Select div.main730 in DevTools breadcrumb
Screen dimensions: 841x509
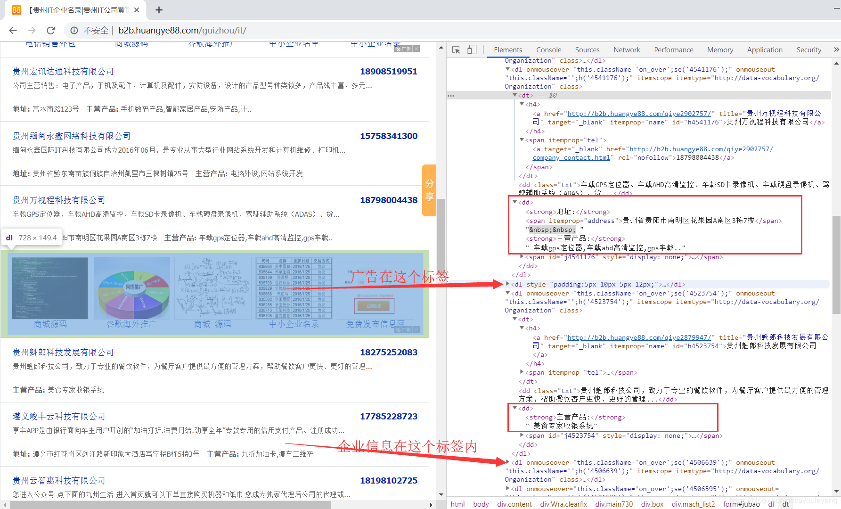(x=614, y=504)
